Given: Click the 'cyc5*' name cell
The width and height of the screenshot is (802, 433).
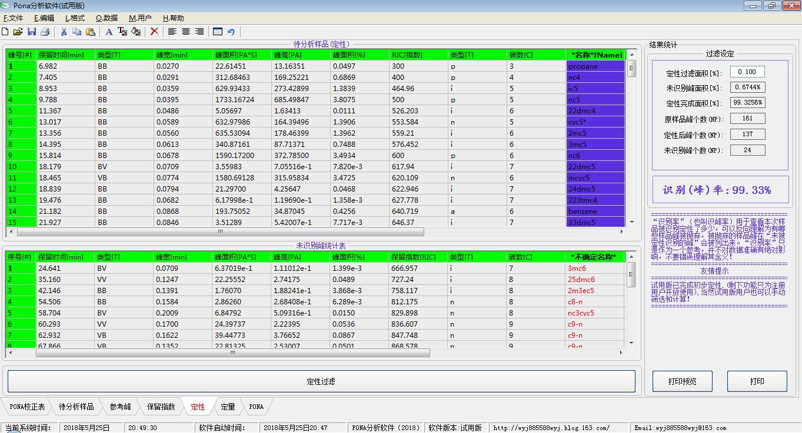Looking at the screenshot, I should point(595,122).
